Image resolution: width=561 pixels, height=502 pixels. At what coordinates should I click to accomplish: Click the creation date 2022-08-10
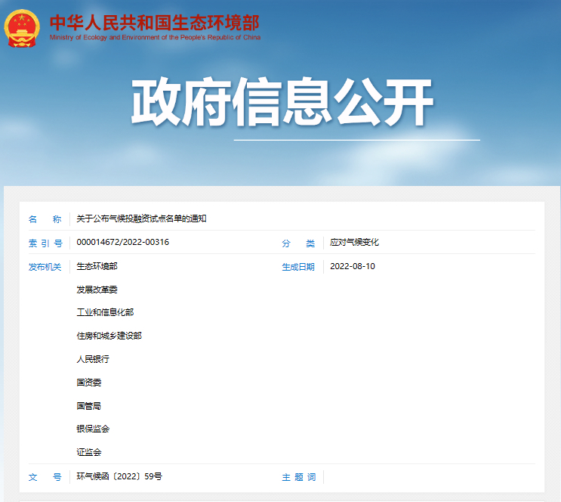pyautogui.click(x=353, y=266)
